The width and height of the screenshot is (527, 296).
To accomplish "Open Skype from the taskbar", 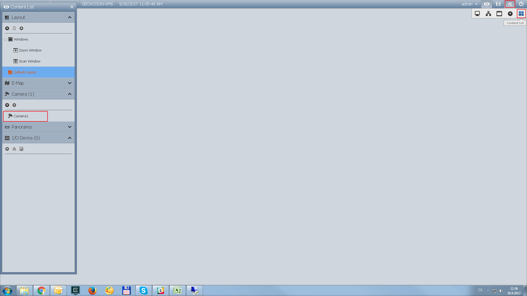I will 143,290.
